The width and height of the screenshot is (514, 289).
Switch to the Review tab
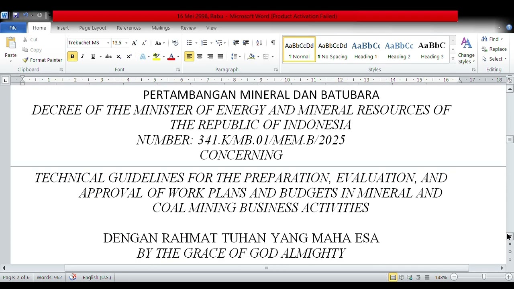tap(188, 28)
